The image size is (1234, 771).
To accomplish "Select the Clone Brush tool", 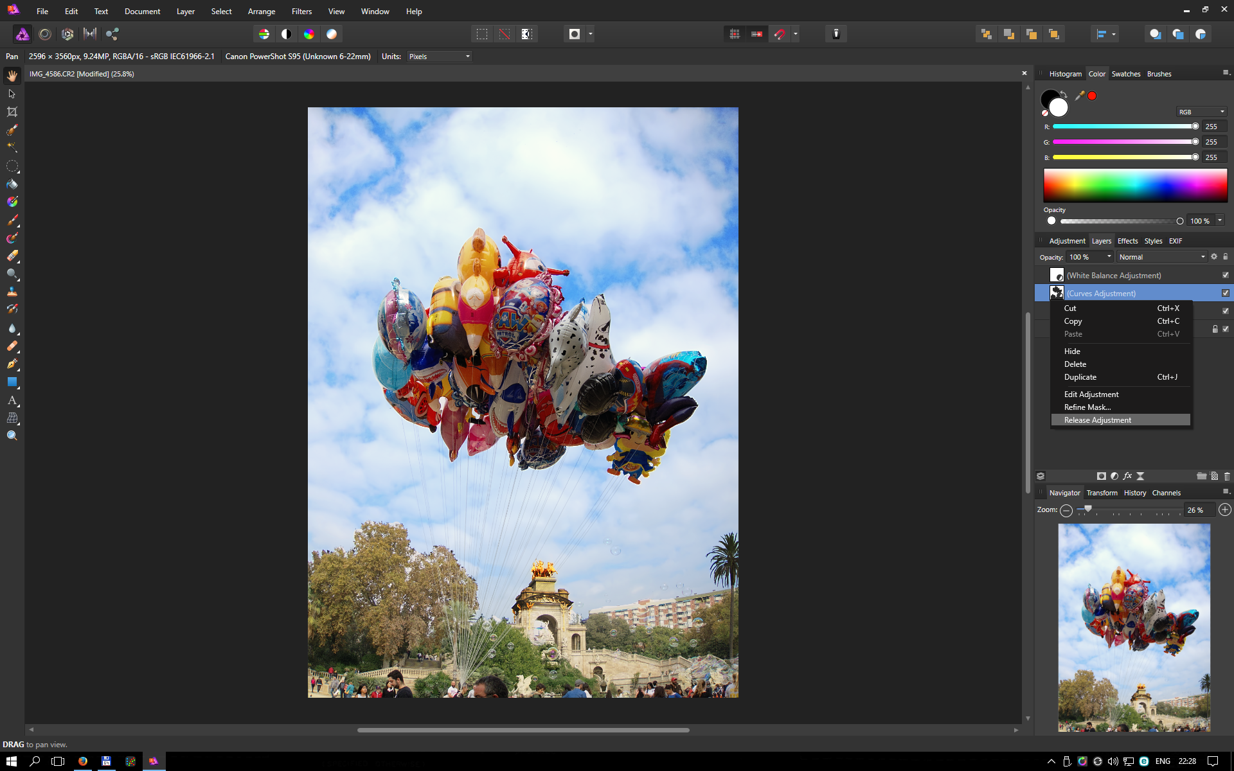I will (x=12, y=292).
